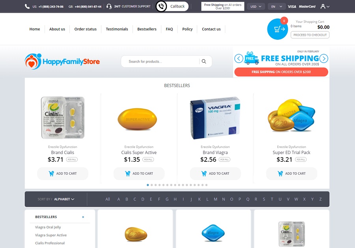Go to the FAQ page

[169, 29]
